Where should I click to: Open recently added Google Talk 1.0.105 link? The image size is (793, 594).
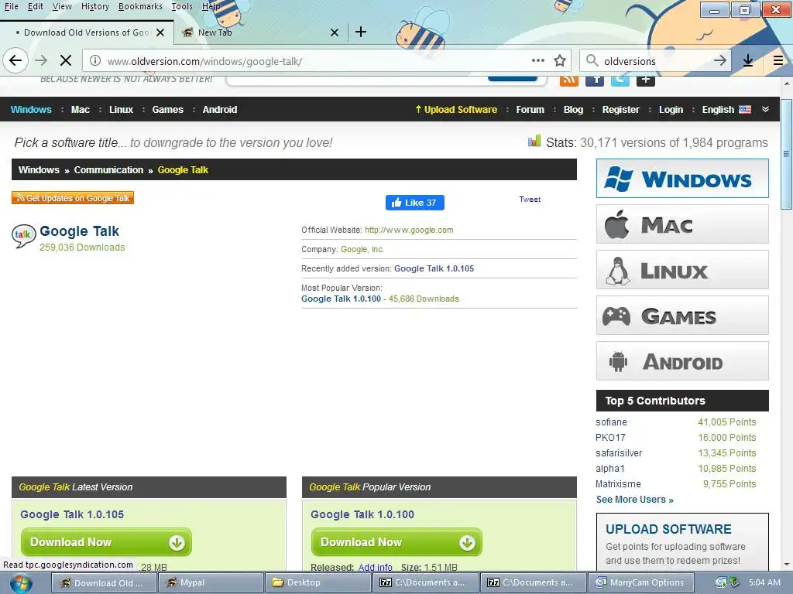coord(434,268)
